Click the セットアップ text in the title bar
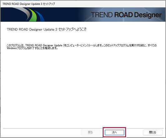166x138 pixels. point(49,4)
